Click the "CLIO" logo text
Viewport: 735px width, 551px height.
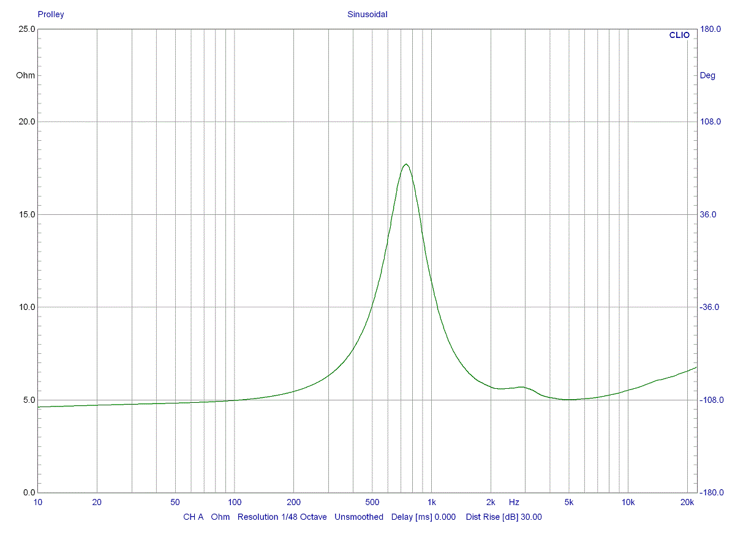coord(679,36)
